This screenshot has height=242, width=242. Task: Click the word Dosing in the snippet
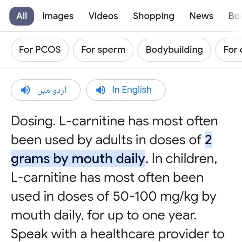[33, 121]
